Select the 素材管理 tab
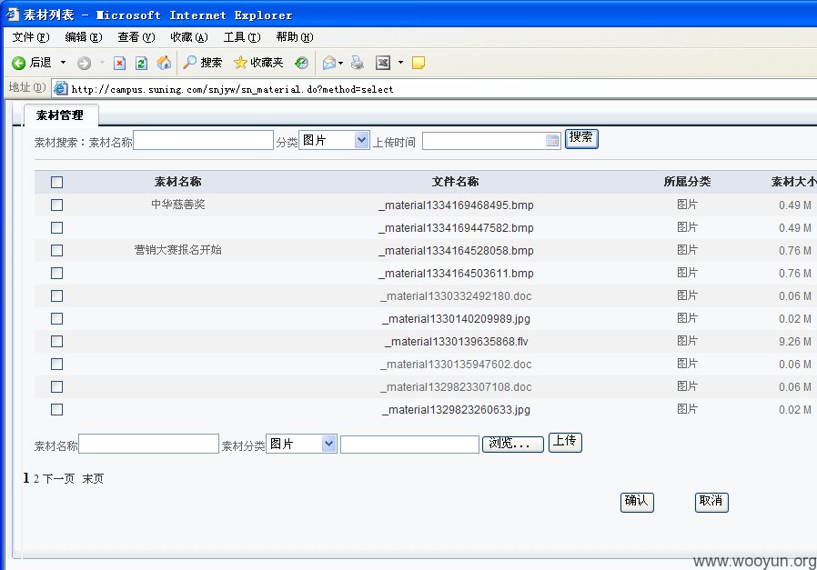This screenshot has height=570, width=817. tap(60, 115)
